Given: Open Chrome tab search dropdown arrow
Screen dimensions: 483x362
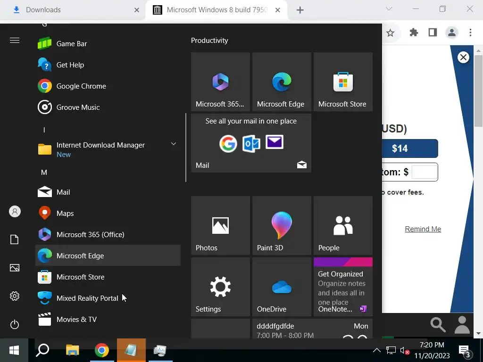Looking at the screenshot, I should tap(389, 9).
